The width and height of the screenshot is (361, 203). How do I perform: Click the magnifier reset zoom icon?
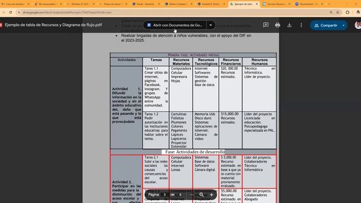[x=201, y=195]
